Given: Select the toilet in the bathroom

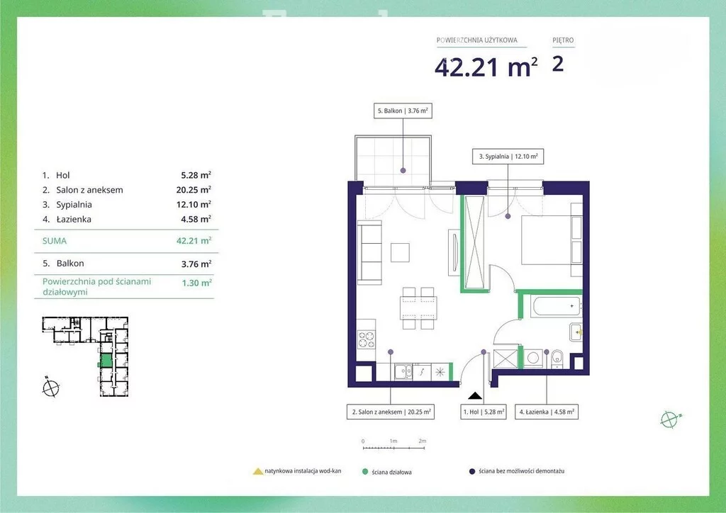Looking at the screenshot, I should coord(557,358).
